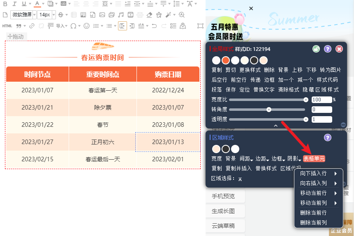Click the 宽度比 slider track
Screen dimensions: 354x236
(x=267, y=100)
